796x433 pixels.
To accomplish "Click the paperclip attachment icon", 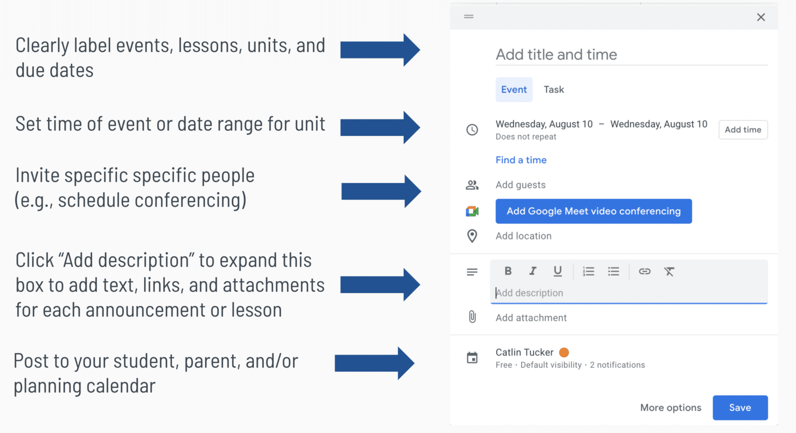I will click(472, 317).
